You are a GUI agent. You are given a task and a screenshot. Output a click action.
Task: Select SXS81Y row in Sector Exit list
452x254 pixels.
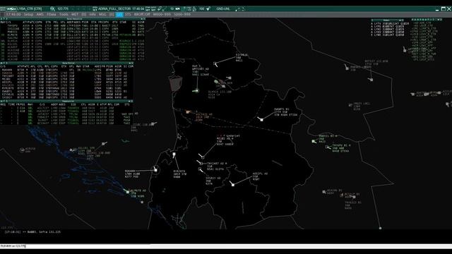tap(67, 97)
